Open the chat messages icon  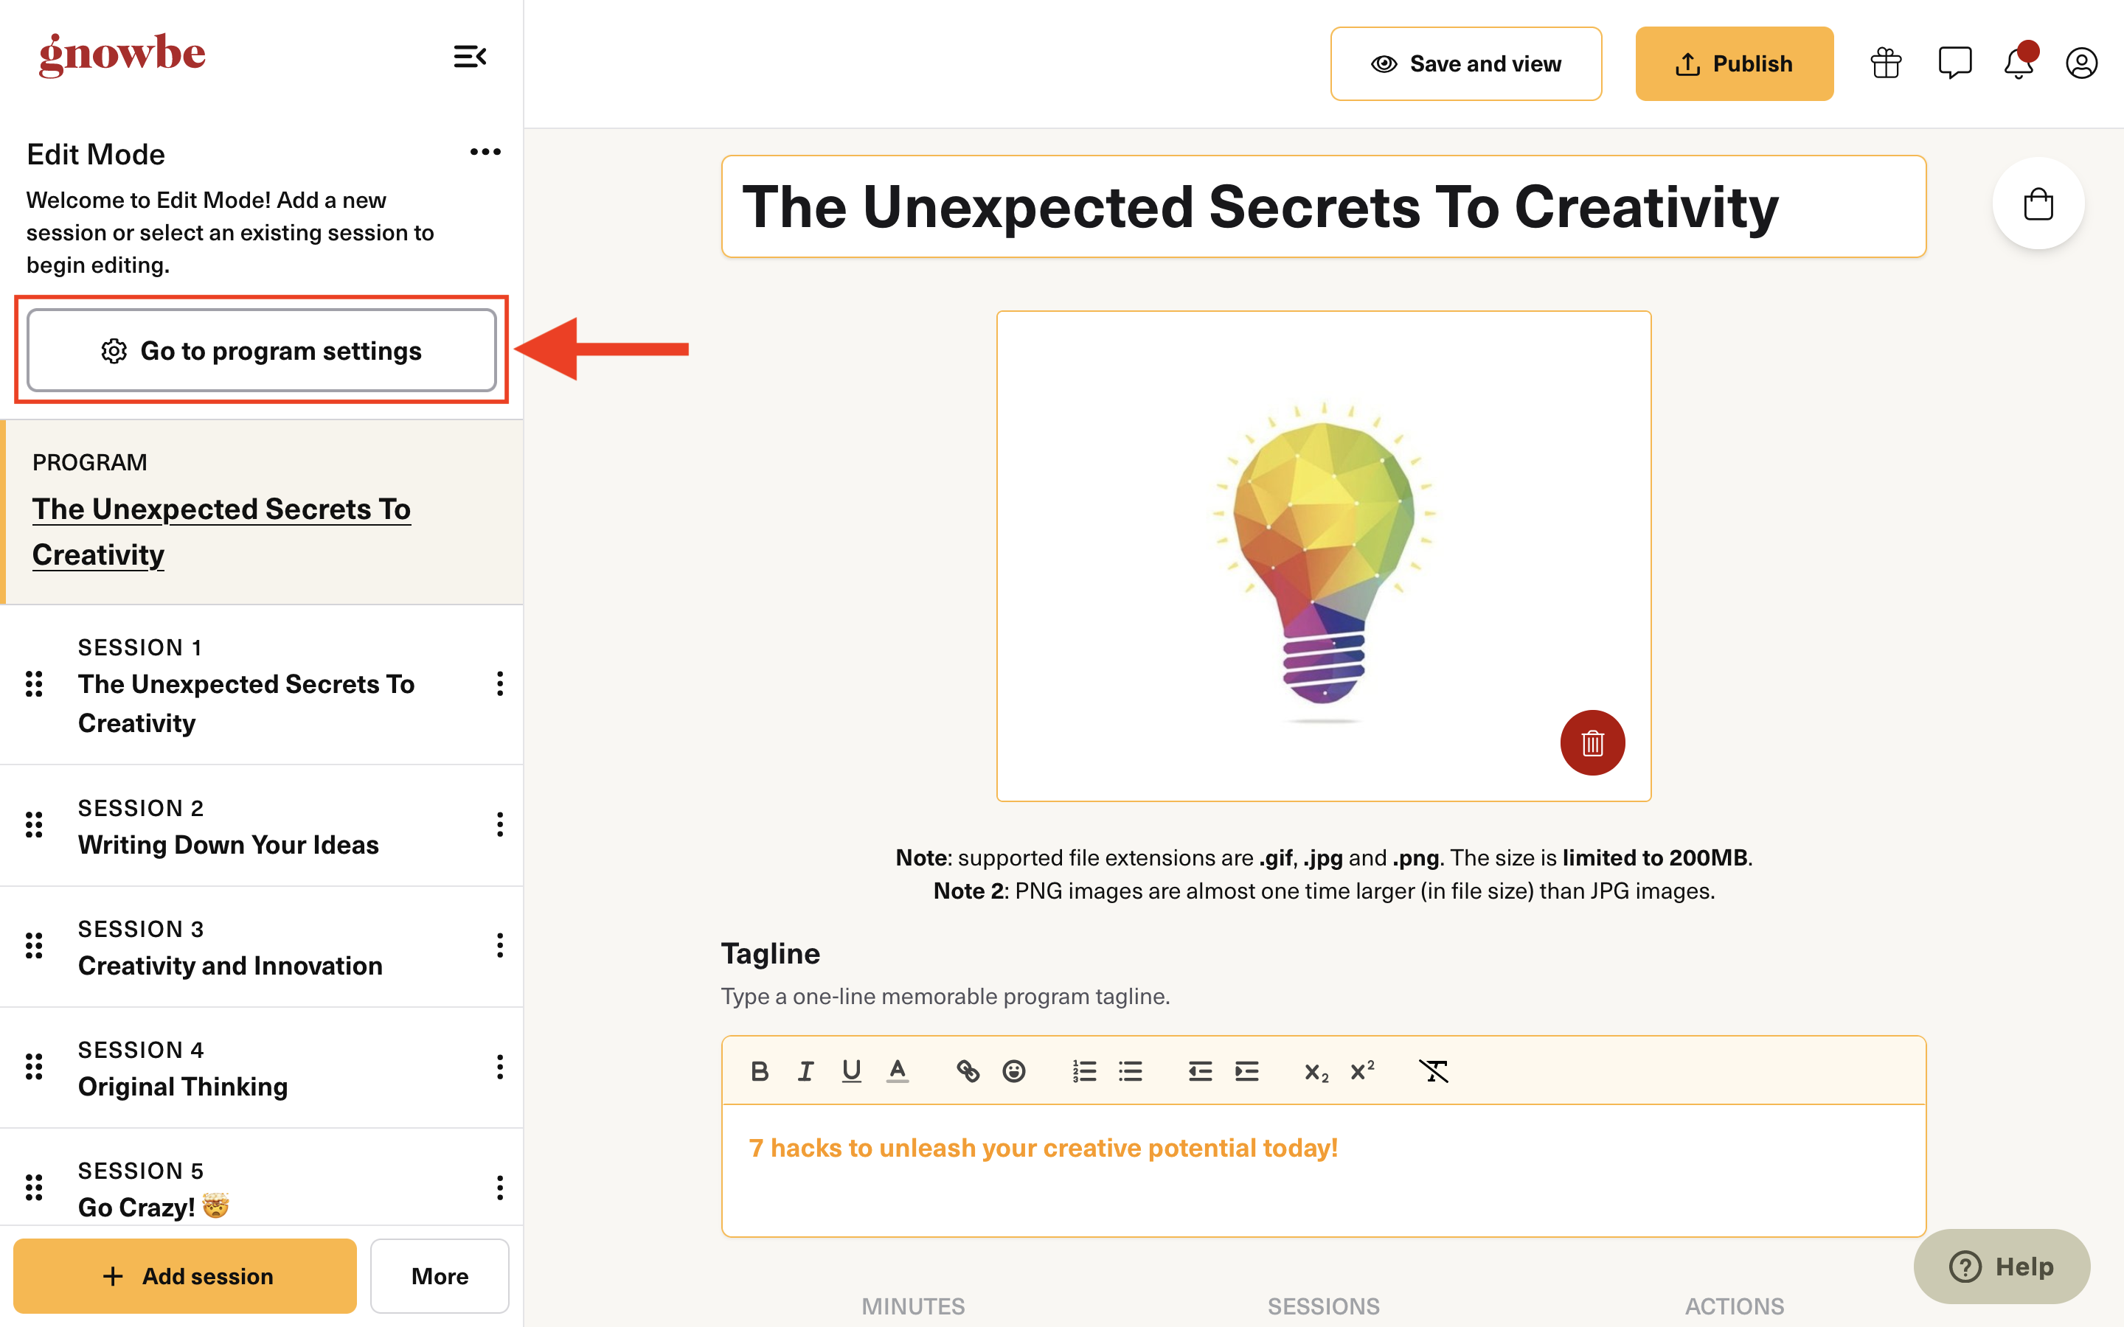pyautogui.click(x=1954, y=63)
